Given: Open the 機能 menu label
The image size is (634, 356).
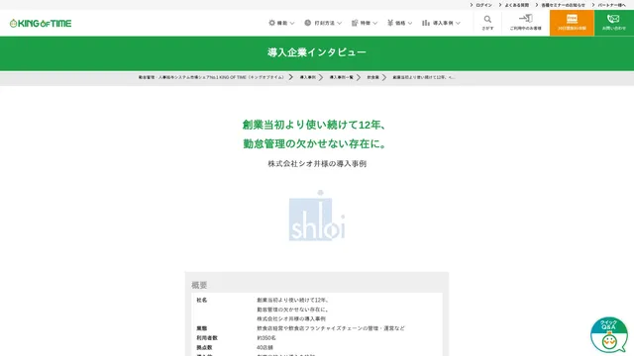Looking at the screenshot, I should 282,24.
